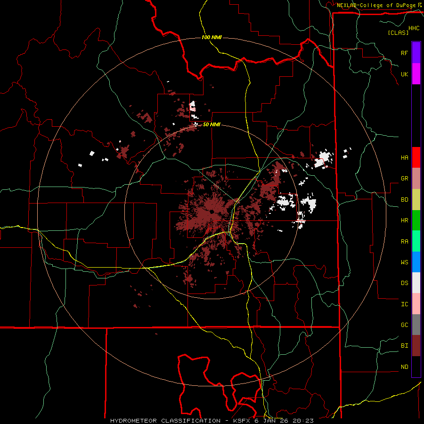Click the HR legend label

(x=404, y=220)
